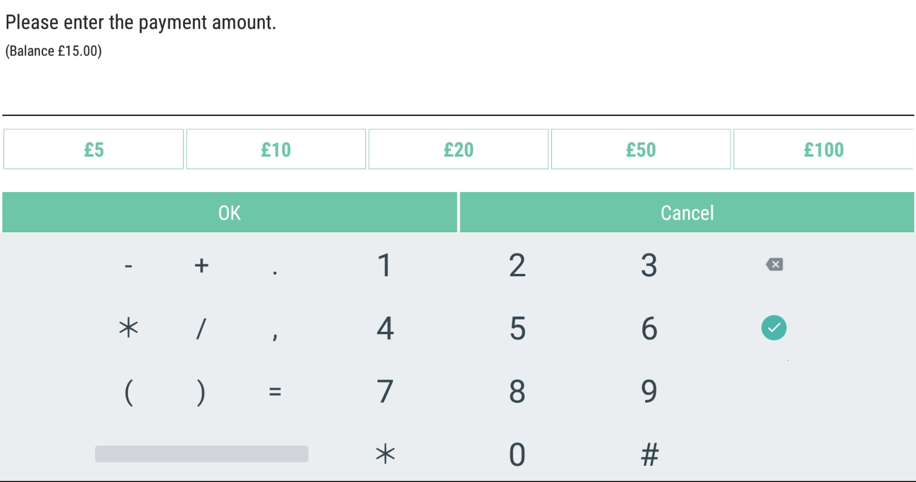Screen dimensions: 916x482
Task: Pick the £20 payment shortcut
Action: point(458,149)
